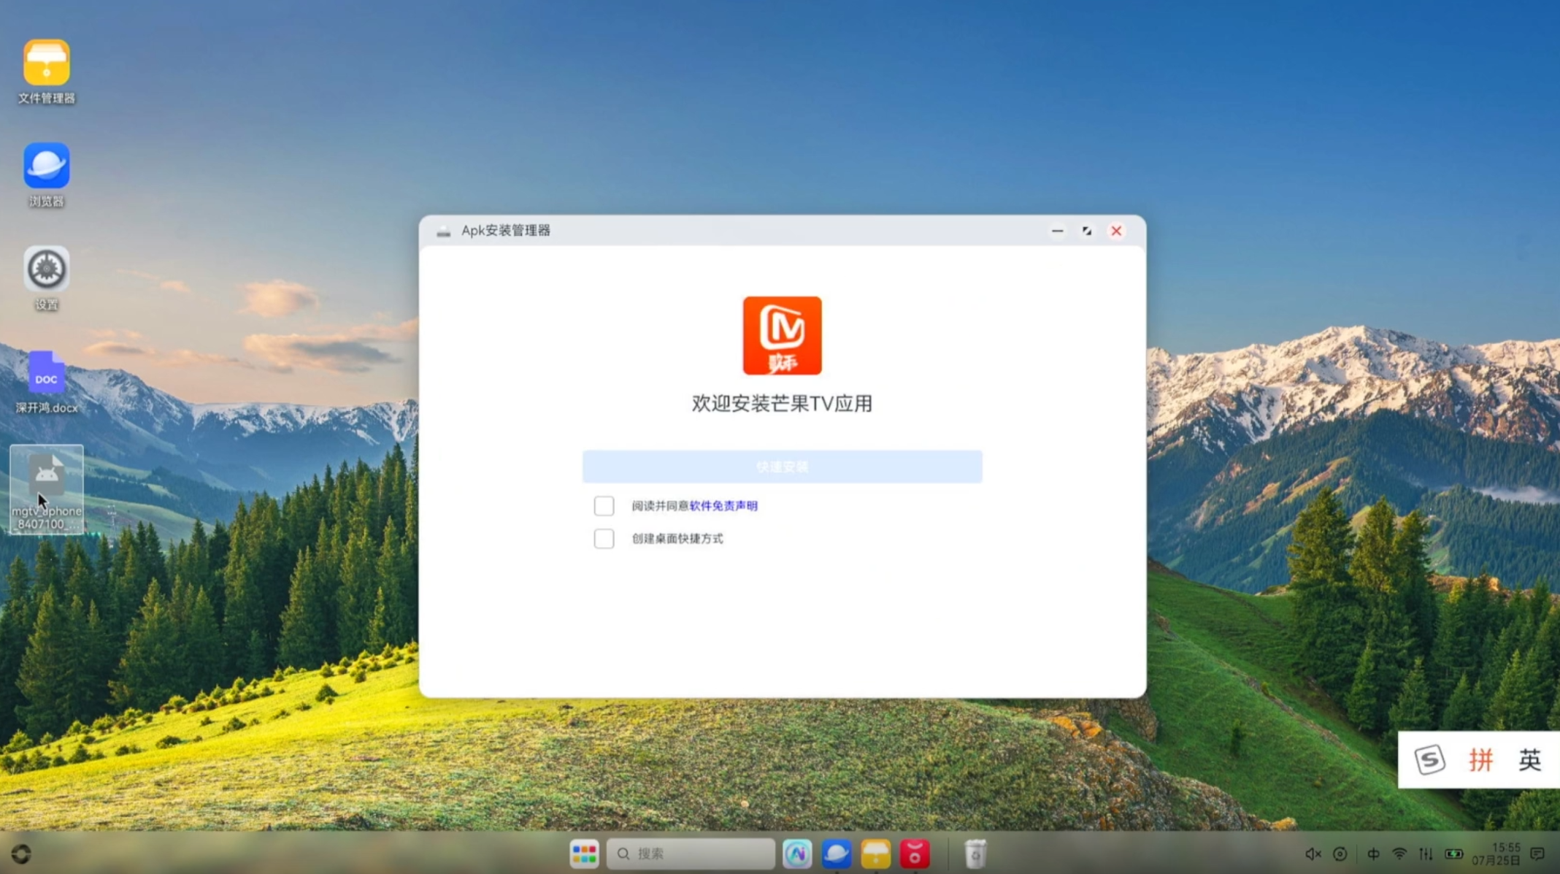Select the 深开鸿.docx file on desktop
This screenshot has height=874, width=1560.
(x=47, y=381)
